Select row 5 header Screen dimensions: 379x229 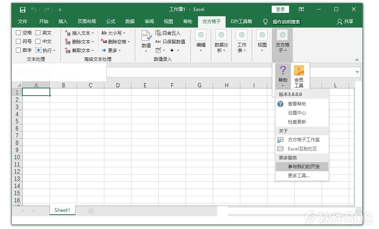pyautogui.click(x=17, y=121)
